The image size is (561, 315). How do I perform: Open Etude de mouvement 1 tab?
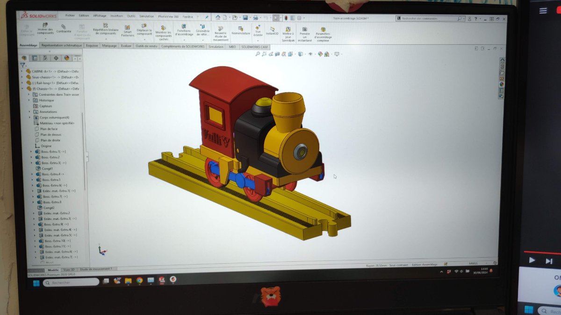point(96,269)
